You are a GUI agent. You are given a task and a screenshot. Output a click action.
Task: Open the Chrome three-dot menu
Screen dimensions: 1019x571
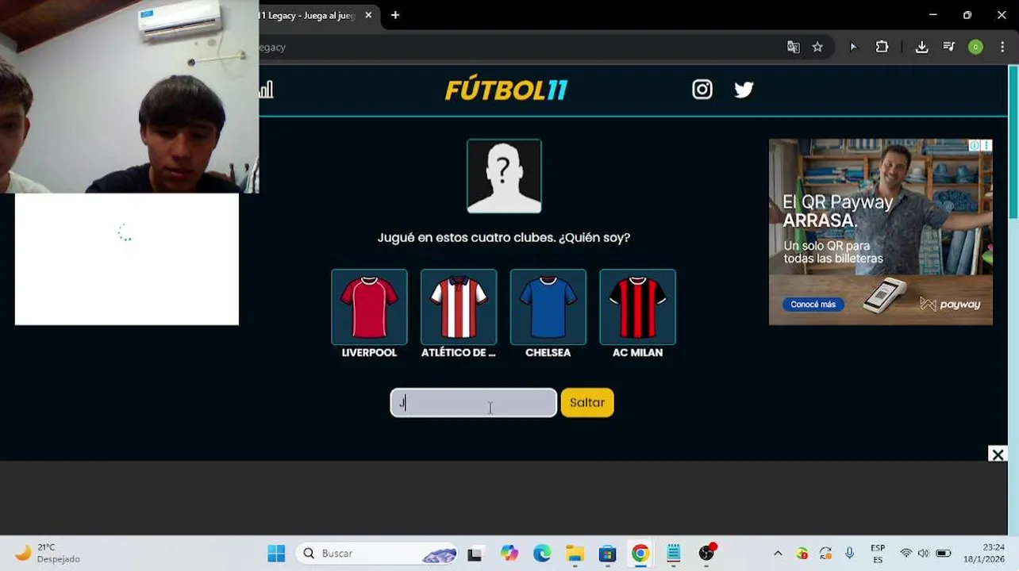click(1002, 47)
